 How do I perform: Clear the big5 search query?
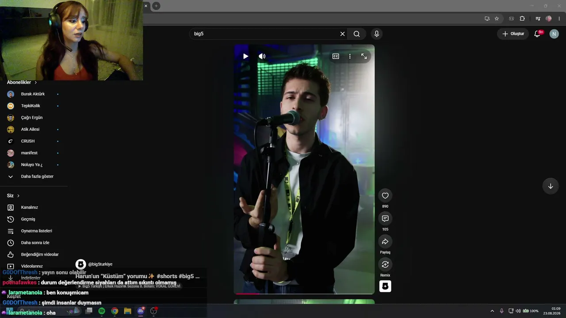pos(342,34)
